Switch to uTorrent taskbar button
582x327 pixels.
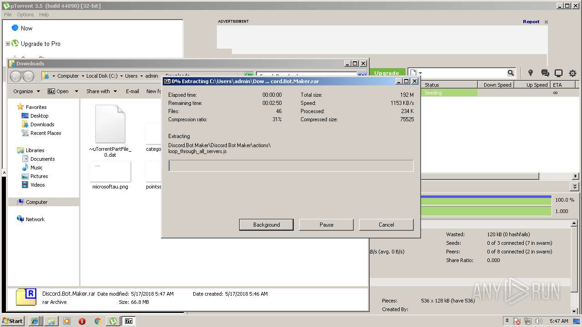point(113,321)
